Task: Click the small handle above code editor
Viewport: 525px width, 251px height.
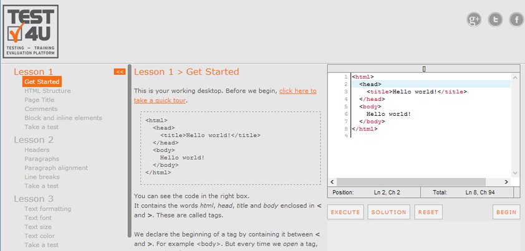Action: [x=424, y=69]
